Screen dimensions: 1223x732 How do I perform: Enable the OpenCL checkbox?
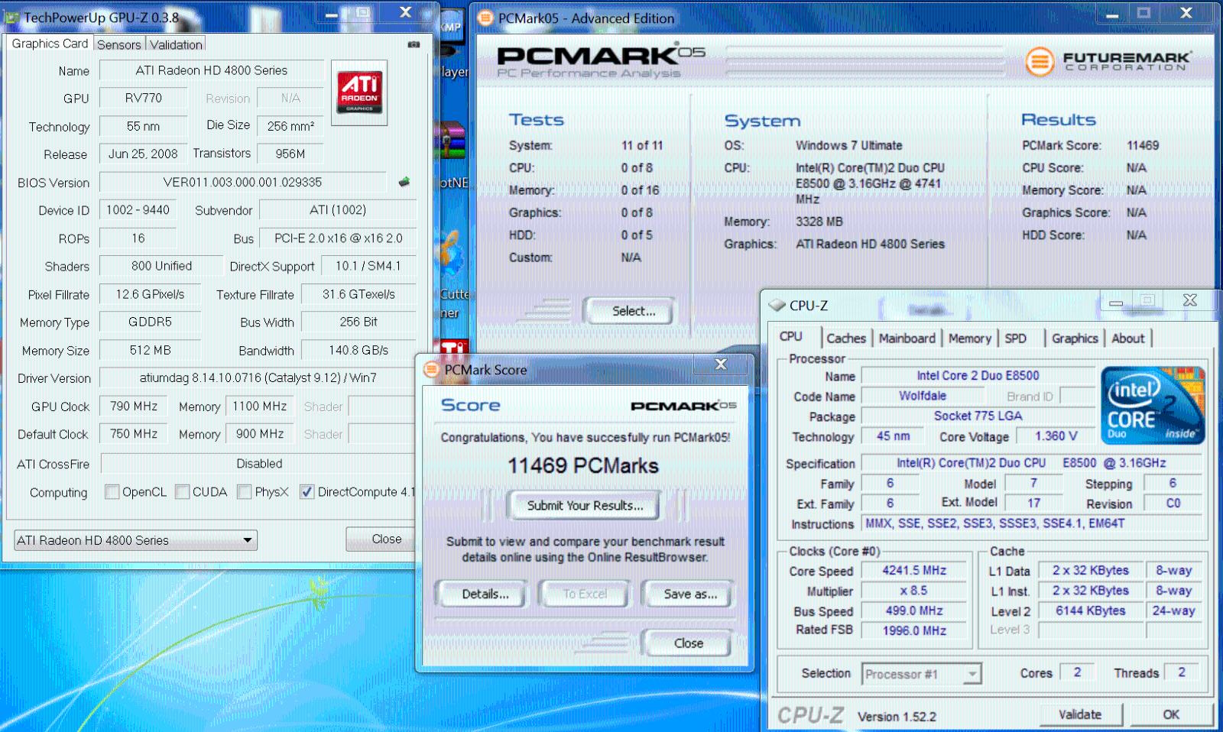coord(112,492)
